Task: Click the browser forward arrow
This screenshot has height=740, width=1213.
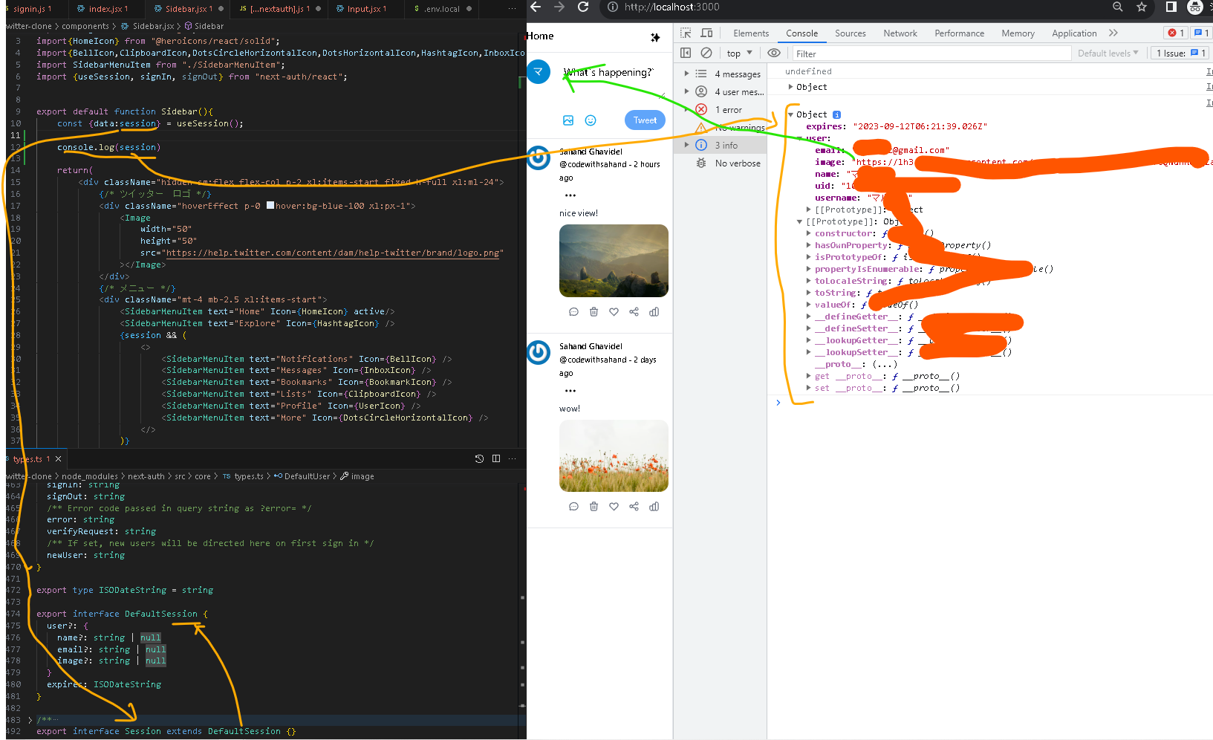Action: [x=559, y=7]
